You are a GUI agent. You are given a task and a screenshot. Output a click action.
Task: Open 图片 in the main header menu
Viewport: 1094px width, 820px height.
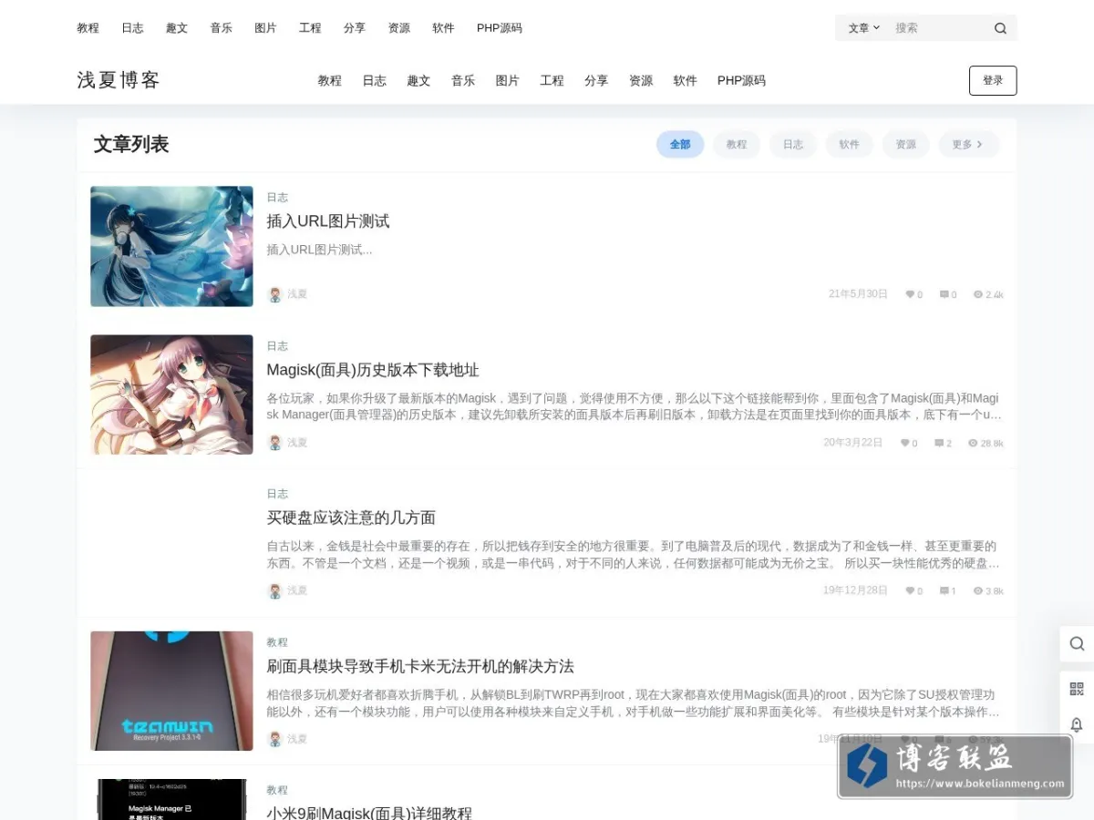(508, 80)
